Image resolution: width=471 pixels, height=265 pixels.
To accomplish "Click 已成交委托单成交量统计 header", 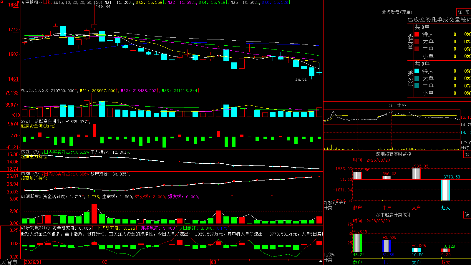I will 439,19.
